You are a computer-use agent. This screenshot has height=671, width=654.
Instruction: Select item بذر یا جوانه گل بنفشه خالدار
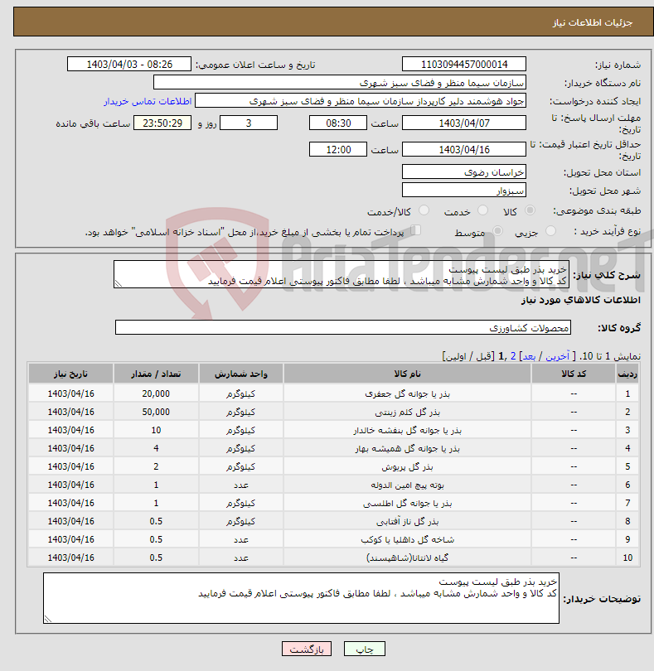[x=407, y=430]
